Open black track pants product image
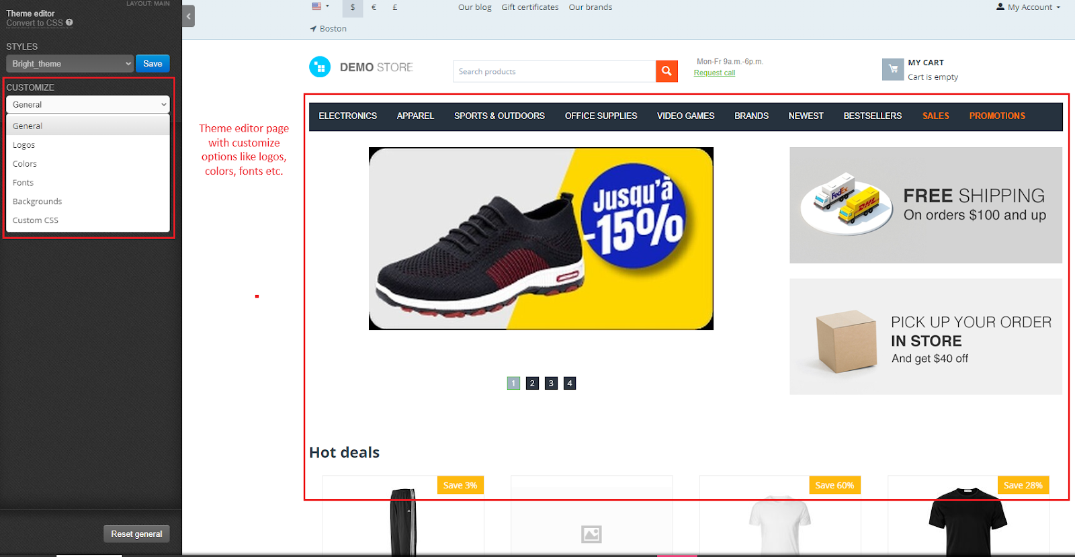1075x557 pixels. [x=403, y=522]
